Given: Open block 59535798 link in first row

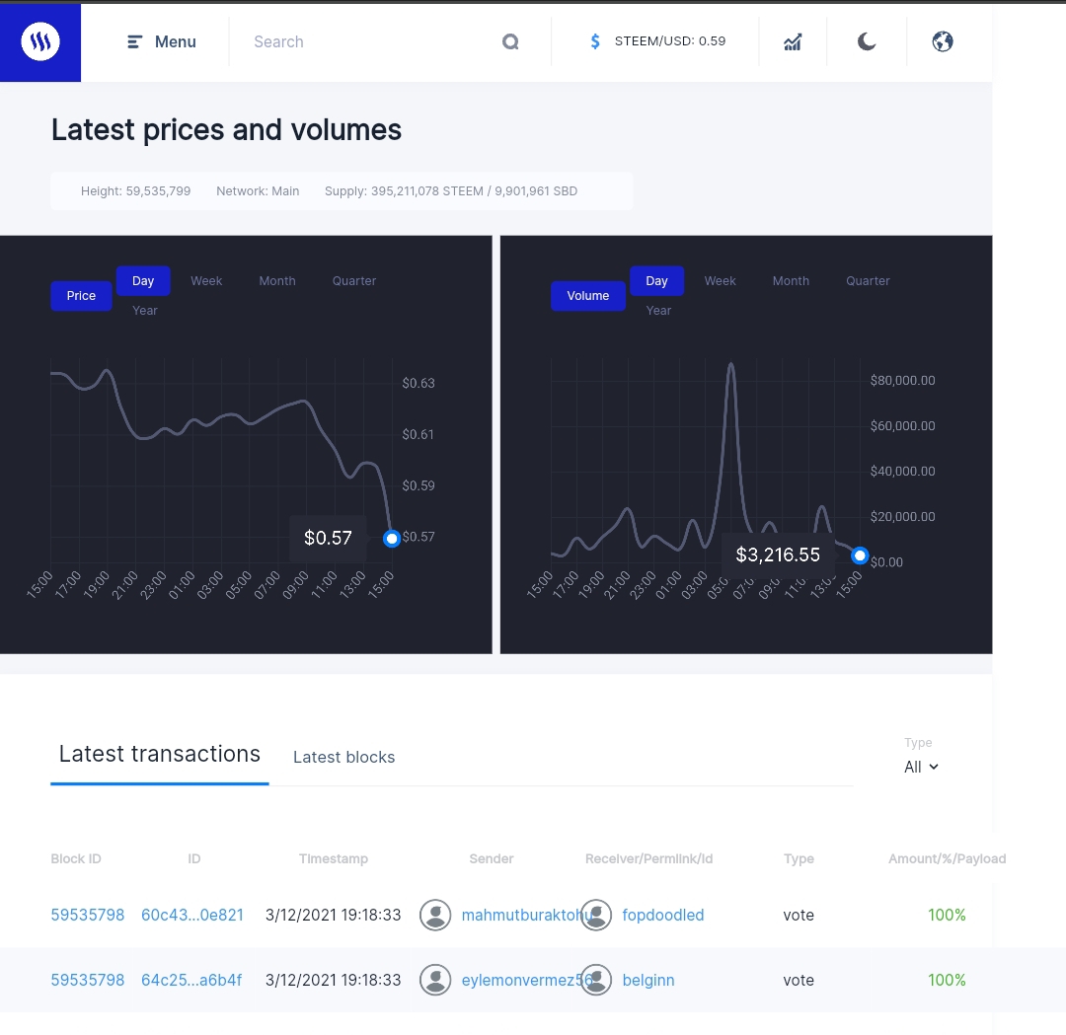Looking at the screenshot, I should (x=88, y=915).
